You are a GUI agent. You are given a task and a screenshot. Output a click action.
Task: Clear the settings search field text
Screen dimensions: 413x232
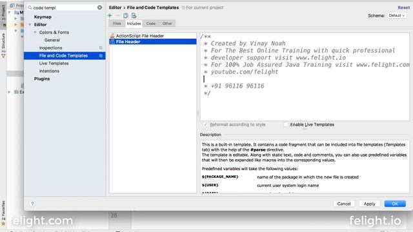(99, 7)
